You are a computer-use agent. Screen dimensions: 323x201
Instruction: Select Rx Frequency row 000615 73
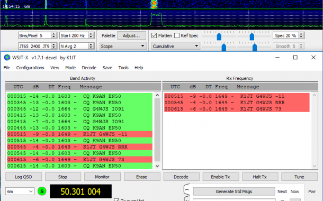237,109
